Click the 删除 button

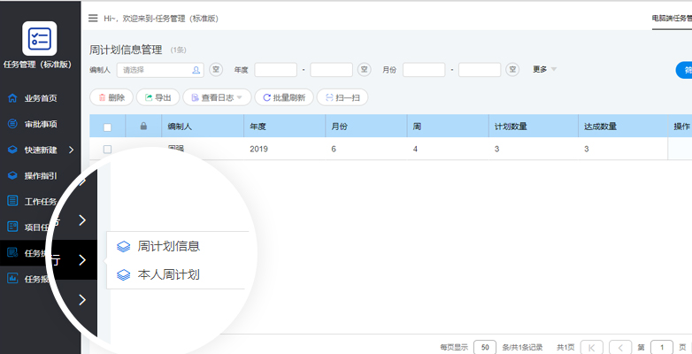pos(111,98)
